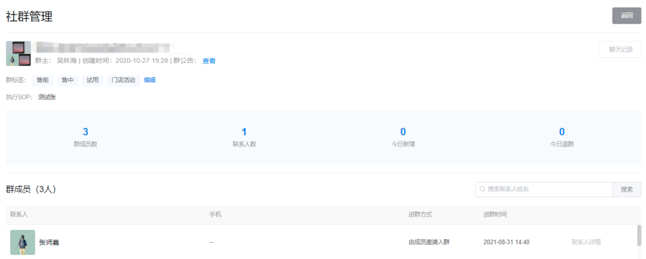Click the 联系人数 count of 1

[x=244, y=132]
